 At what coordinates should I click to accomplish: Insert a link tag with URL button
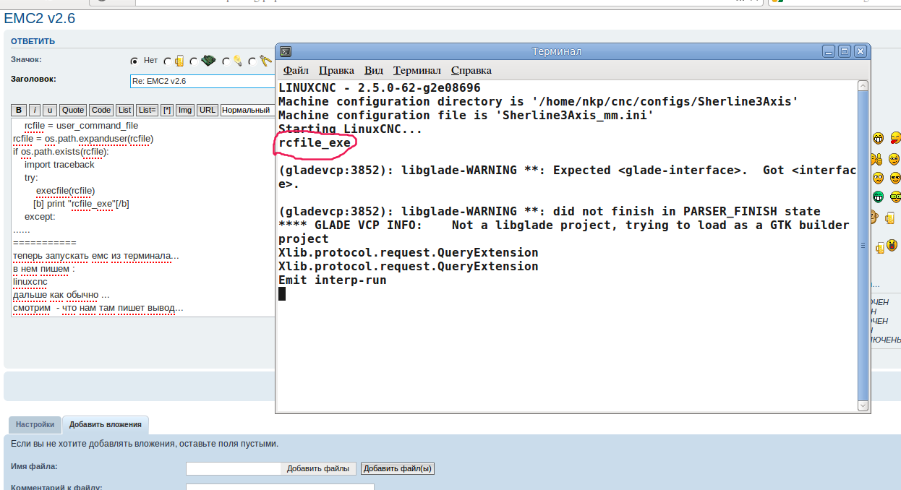(208, 110)
